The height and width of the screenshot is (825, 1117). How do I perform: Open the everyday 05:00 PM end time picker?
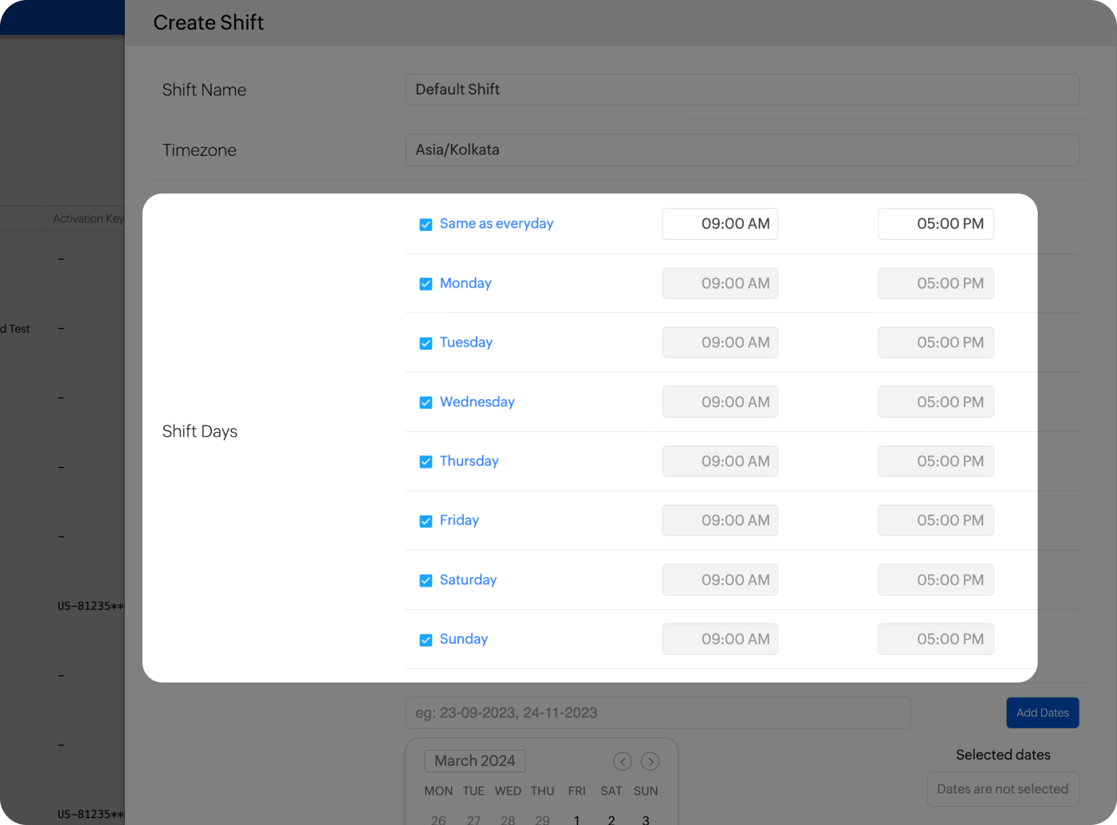936,224
